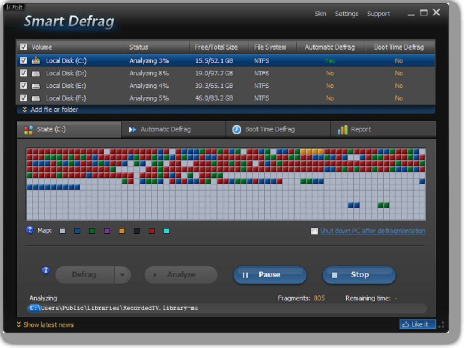Open the Settings menu

[x=347, y=14]
